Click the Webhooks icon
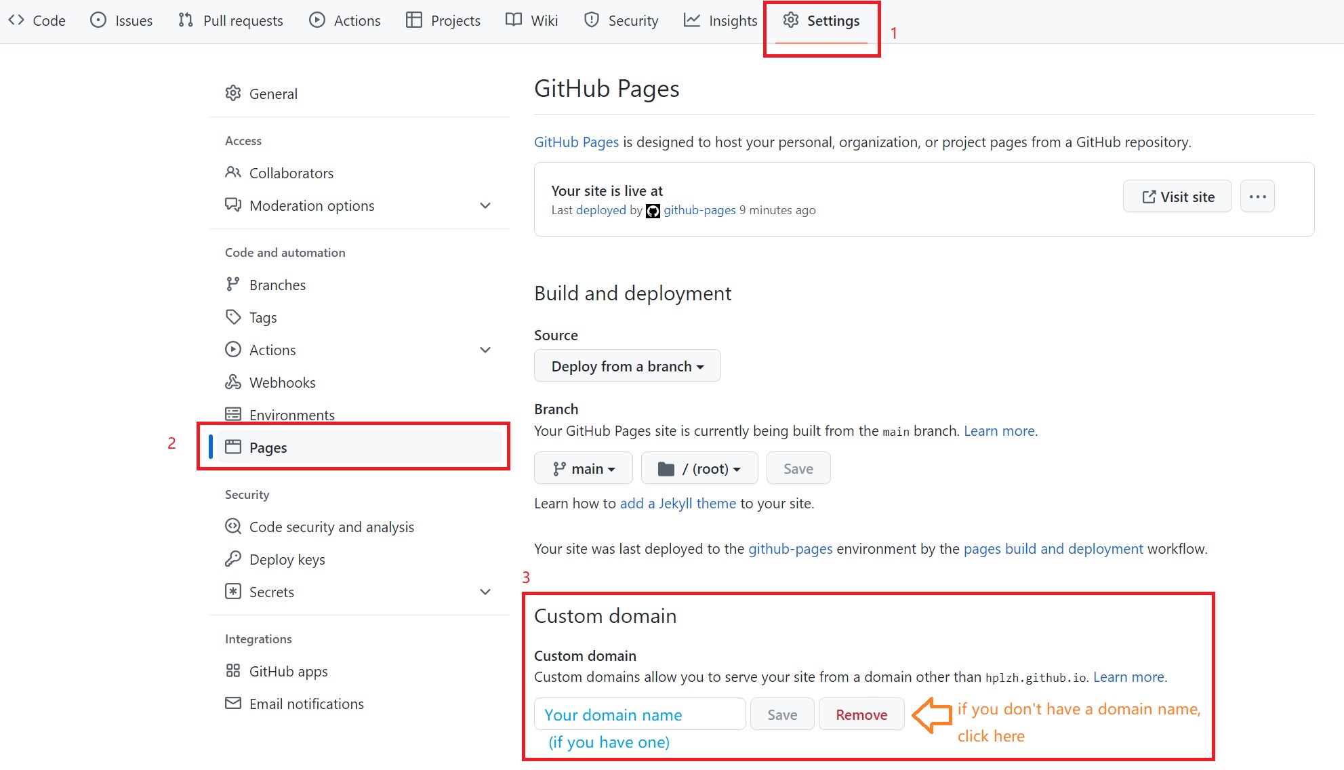The height and width of the screenshot is (770, 1344). point(233,382)
